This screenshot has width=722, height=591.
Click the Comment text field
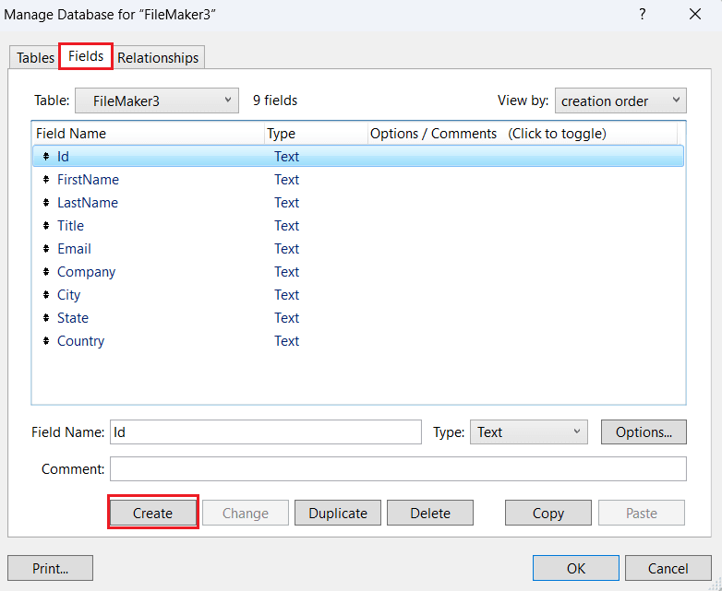coord(398,468)
